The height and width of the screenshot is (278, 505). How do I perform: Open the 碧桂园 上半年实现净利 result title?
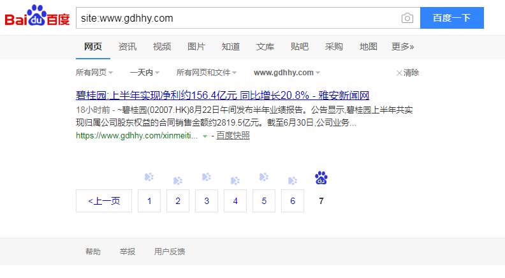(x=223, y=96)
